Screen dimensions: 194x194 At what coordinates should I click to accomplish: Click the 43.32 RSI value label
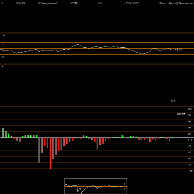[178, 50]
